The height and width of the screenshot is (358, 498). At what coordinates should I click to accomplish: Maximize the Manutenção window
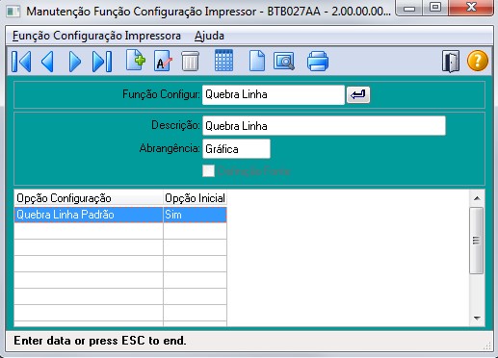point(435,8)
